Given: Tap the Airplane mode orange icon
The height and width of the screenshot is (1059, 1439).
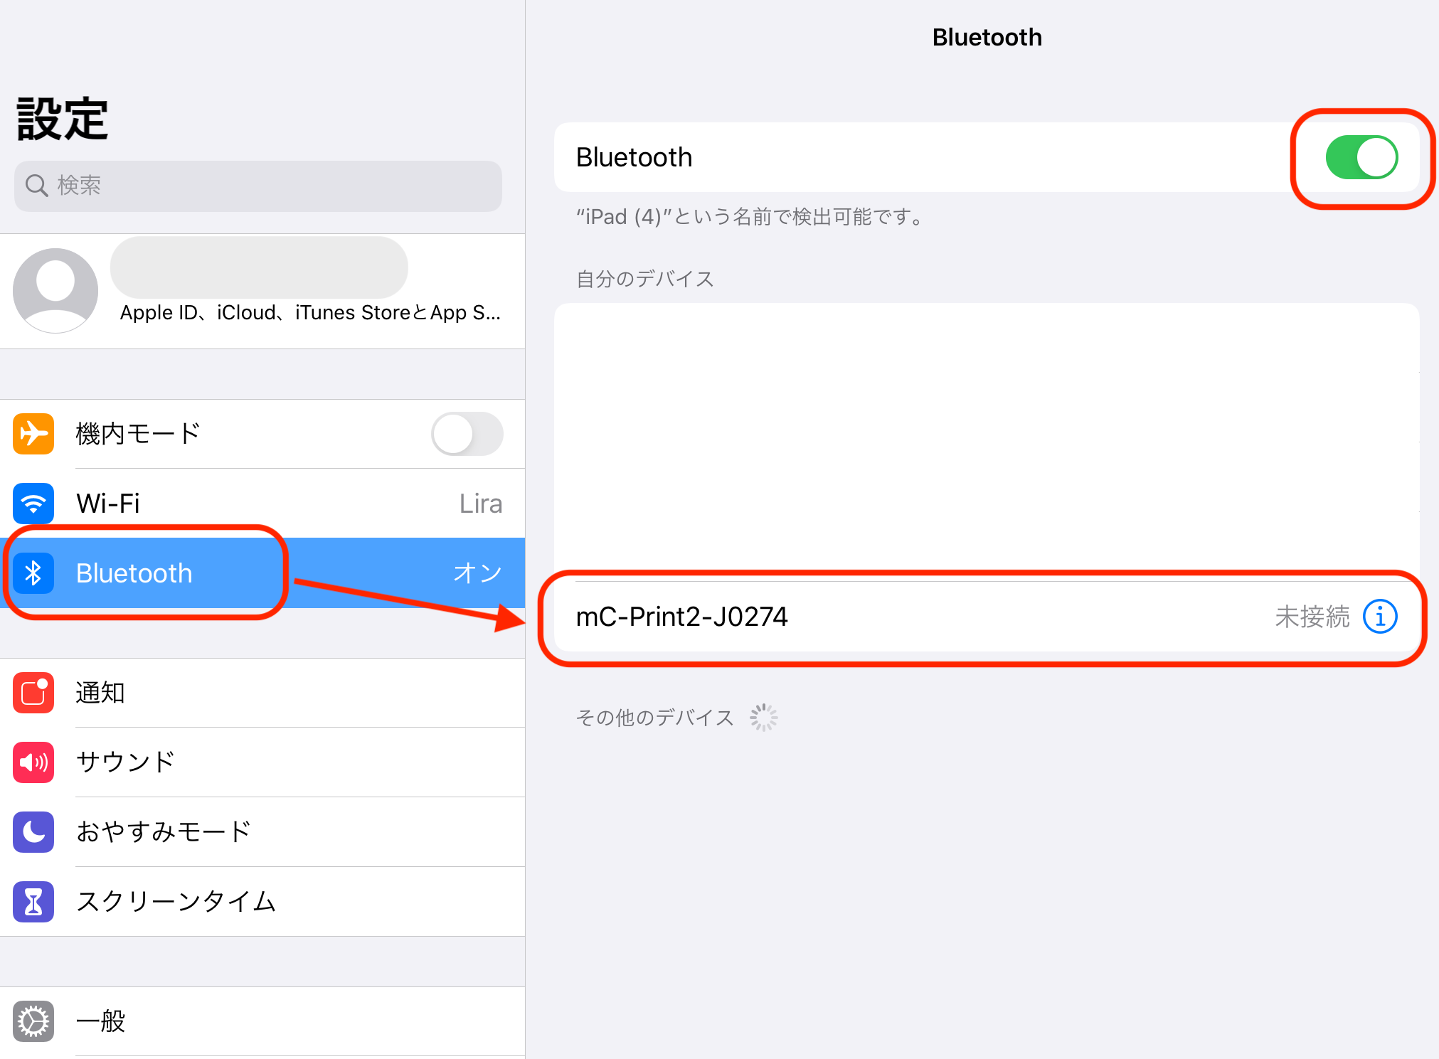Looking at the screenshot, I should tap(33, 434).
